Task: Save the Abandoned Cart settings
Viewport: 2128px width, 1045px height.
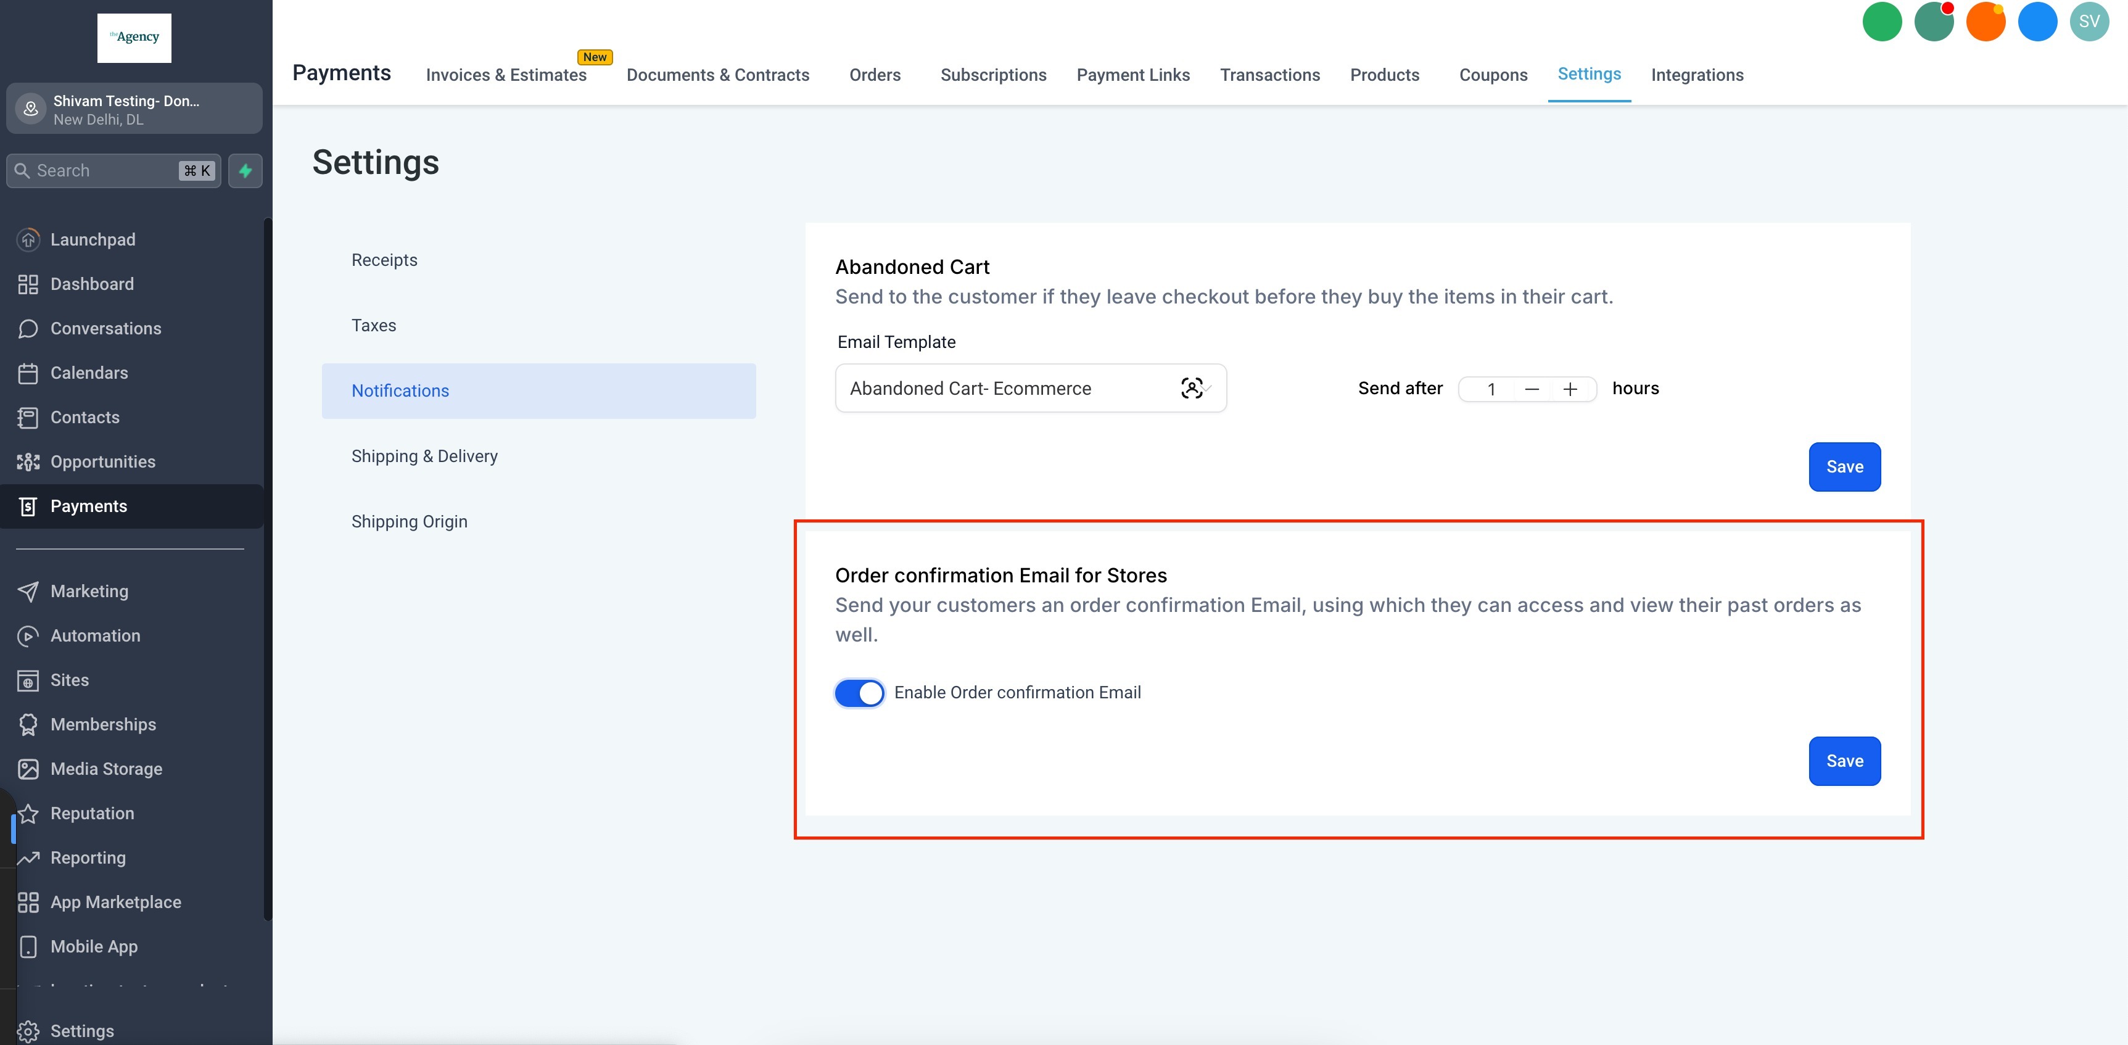Action: coord(1844,467)
